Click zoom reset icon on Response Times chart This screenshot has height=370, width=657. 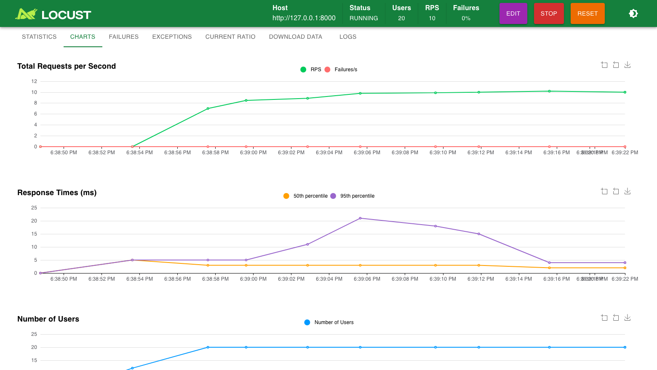[x=616, y=191]
